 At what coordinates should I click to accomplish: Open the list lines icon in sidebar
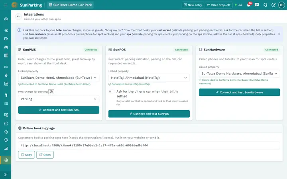(6, 103)
